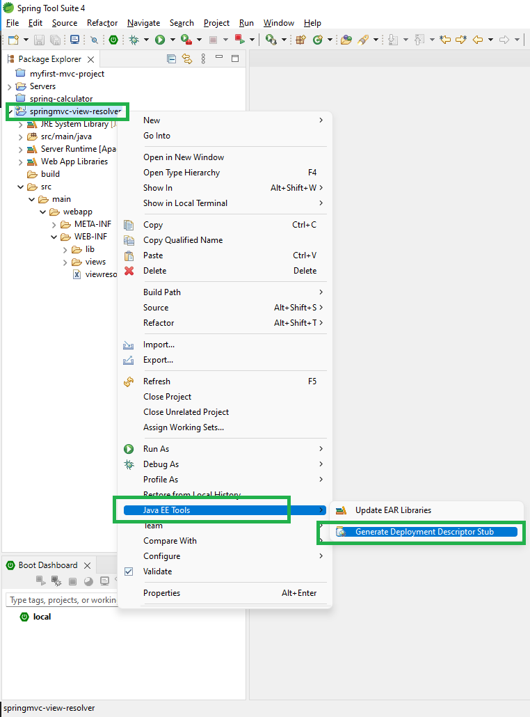Choose Properties in context menu
530x717 pixels.
click(225, 593)
